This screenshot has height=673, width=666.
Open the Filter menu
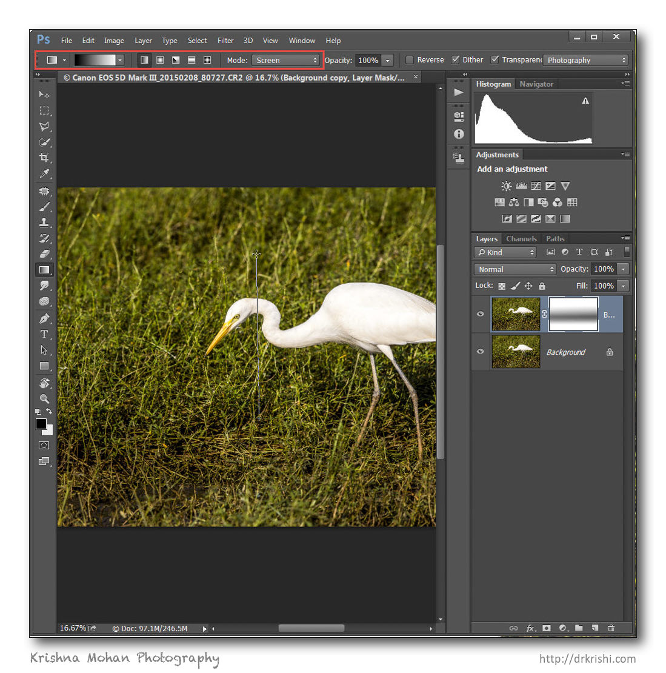tap(225, 41)
